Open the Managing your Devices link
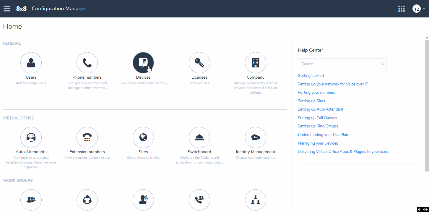Image resolution: width=429 pixels, height=212 pixels. pos(318,143)
